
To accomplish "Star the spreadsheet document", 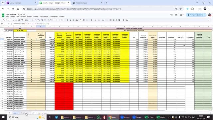I will (x=18, y=14).
